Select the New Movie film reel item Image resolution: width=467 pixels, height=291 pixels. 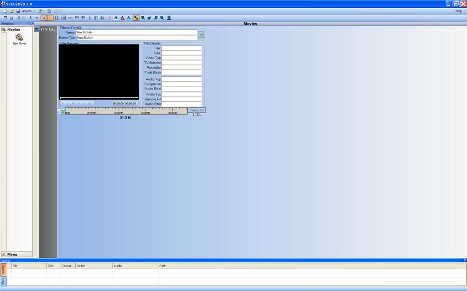(x=19, y=39)
